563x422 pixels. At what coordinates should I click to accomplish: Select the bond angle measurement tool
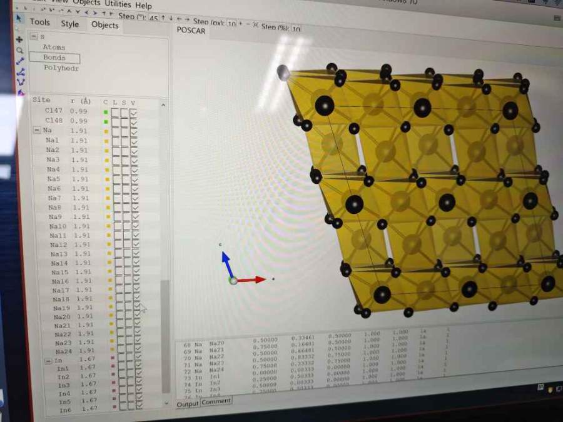coord(21,72)
